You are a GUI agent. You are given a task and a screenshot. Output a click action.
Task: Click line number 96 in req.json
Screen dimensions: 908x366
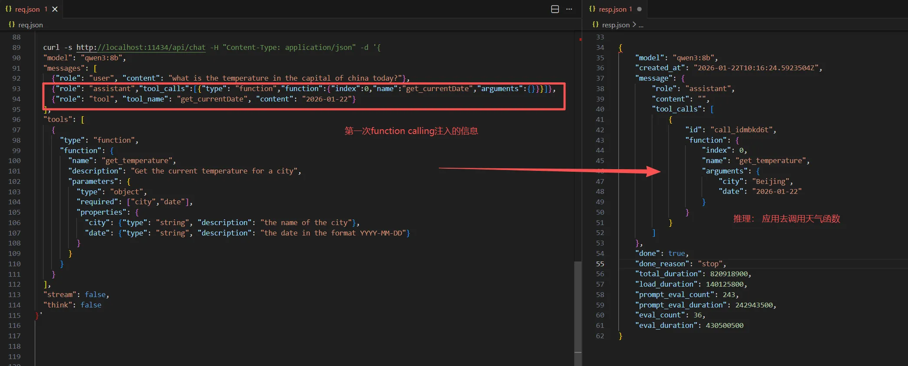coord(16,119)
